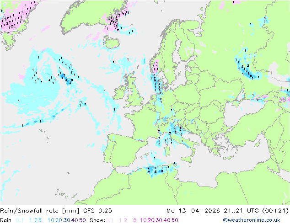Pick the Rain 20 legend value
Image resolution: width=290 pixels, height=224 pixels.
(59, 220)
